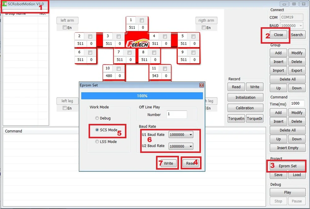Tick servo 5 checkbox
The image size is (310, 209).
[193, 36]
